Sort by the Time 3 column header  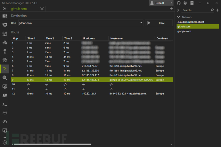pyautogui.click(x=68, y=38)
